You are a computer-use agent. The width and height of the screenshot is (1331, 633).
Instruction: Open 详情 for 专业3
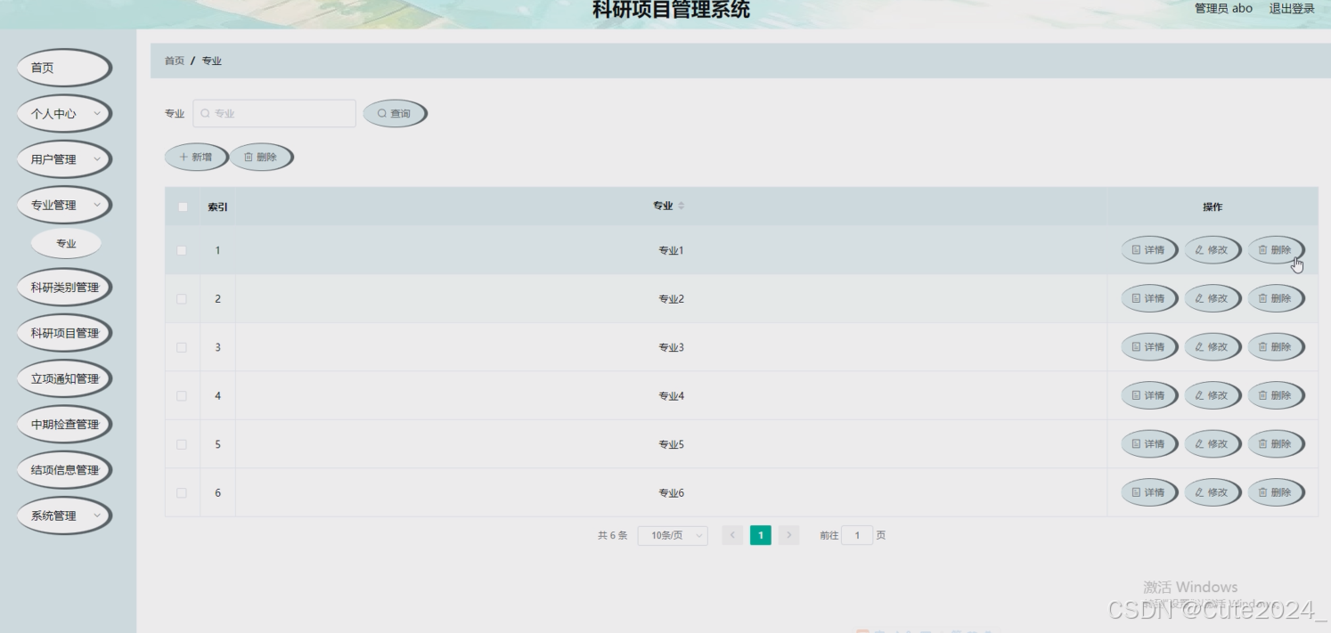(x=1148, y=346)
